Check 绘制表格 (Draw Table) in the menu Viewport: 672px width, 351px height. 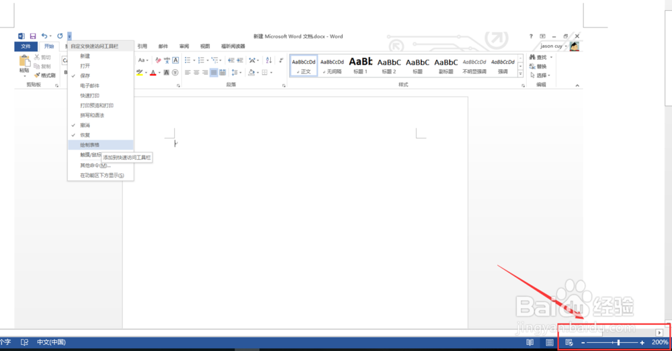pyautogui.click(x=101, y=145)
